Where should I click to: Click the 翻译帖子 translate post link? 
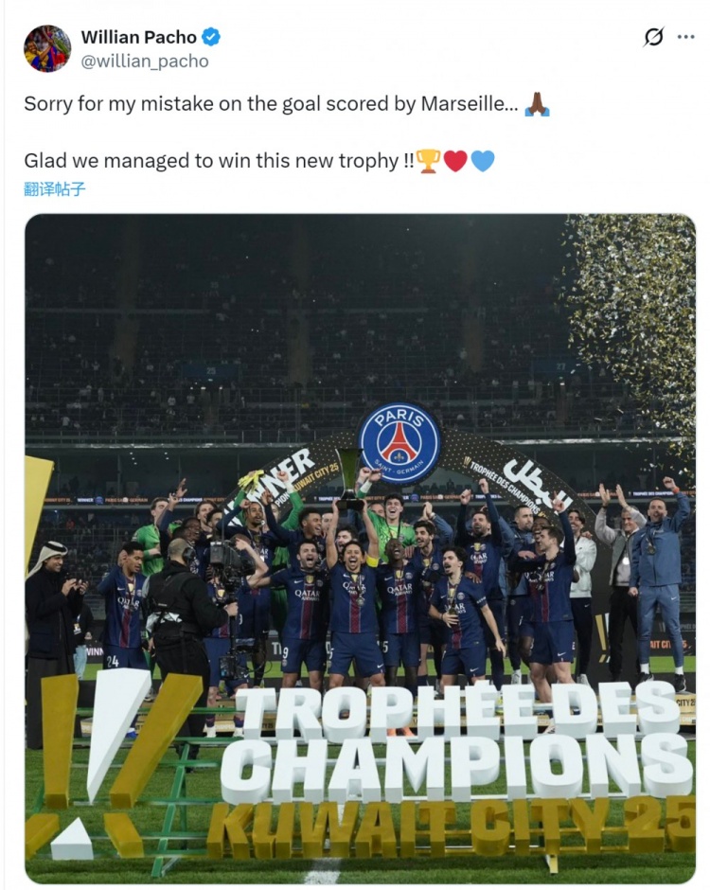click(x=55, y=189)
